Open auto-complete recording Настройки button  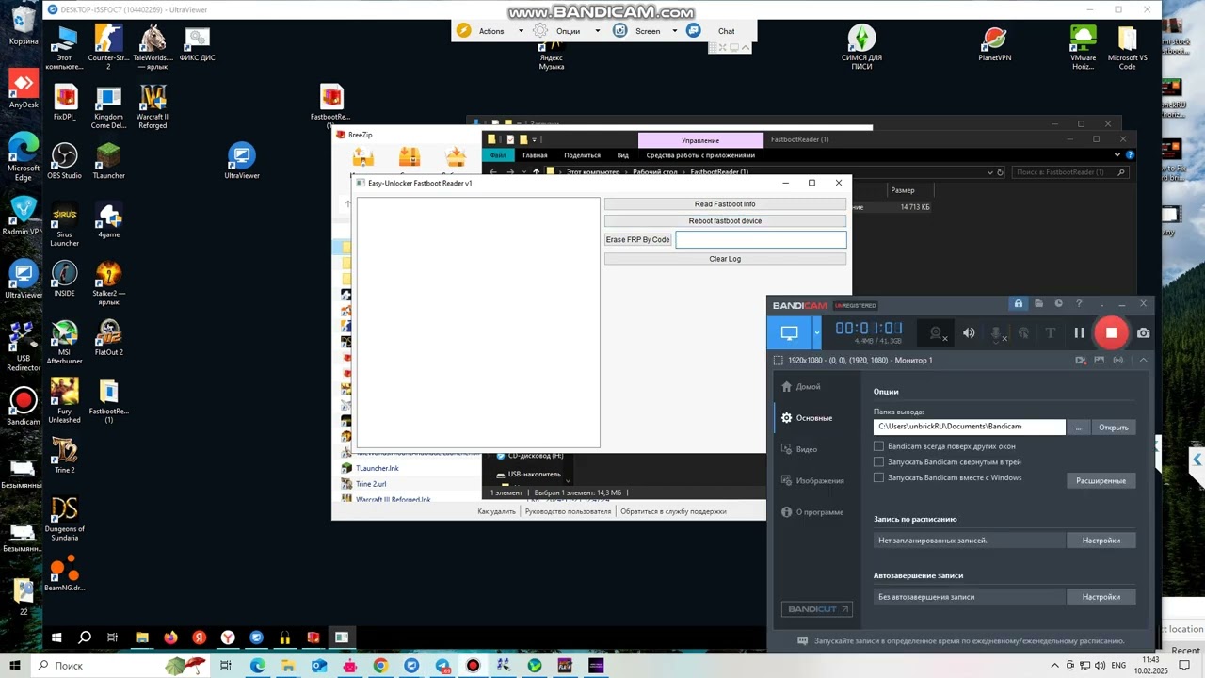[1101, 597]
